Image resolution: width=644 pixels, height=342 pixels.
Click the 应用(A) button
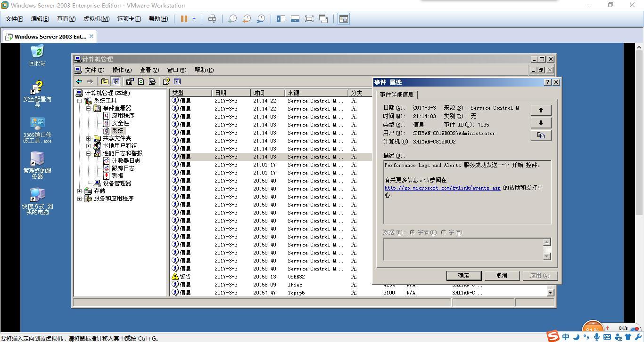pos(540,276)
